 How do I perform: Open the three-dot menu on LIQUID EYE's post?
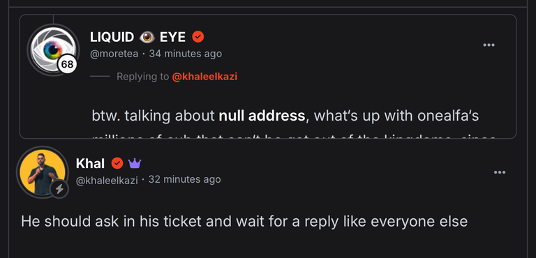(x=489, y=45)
